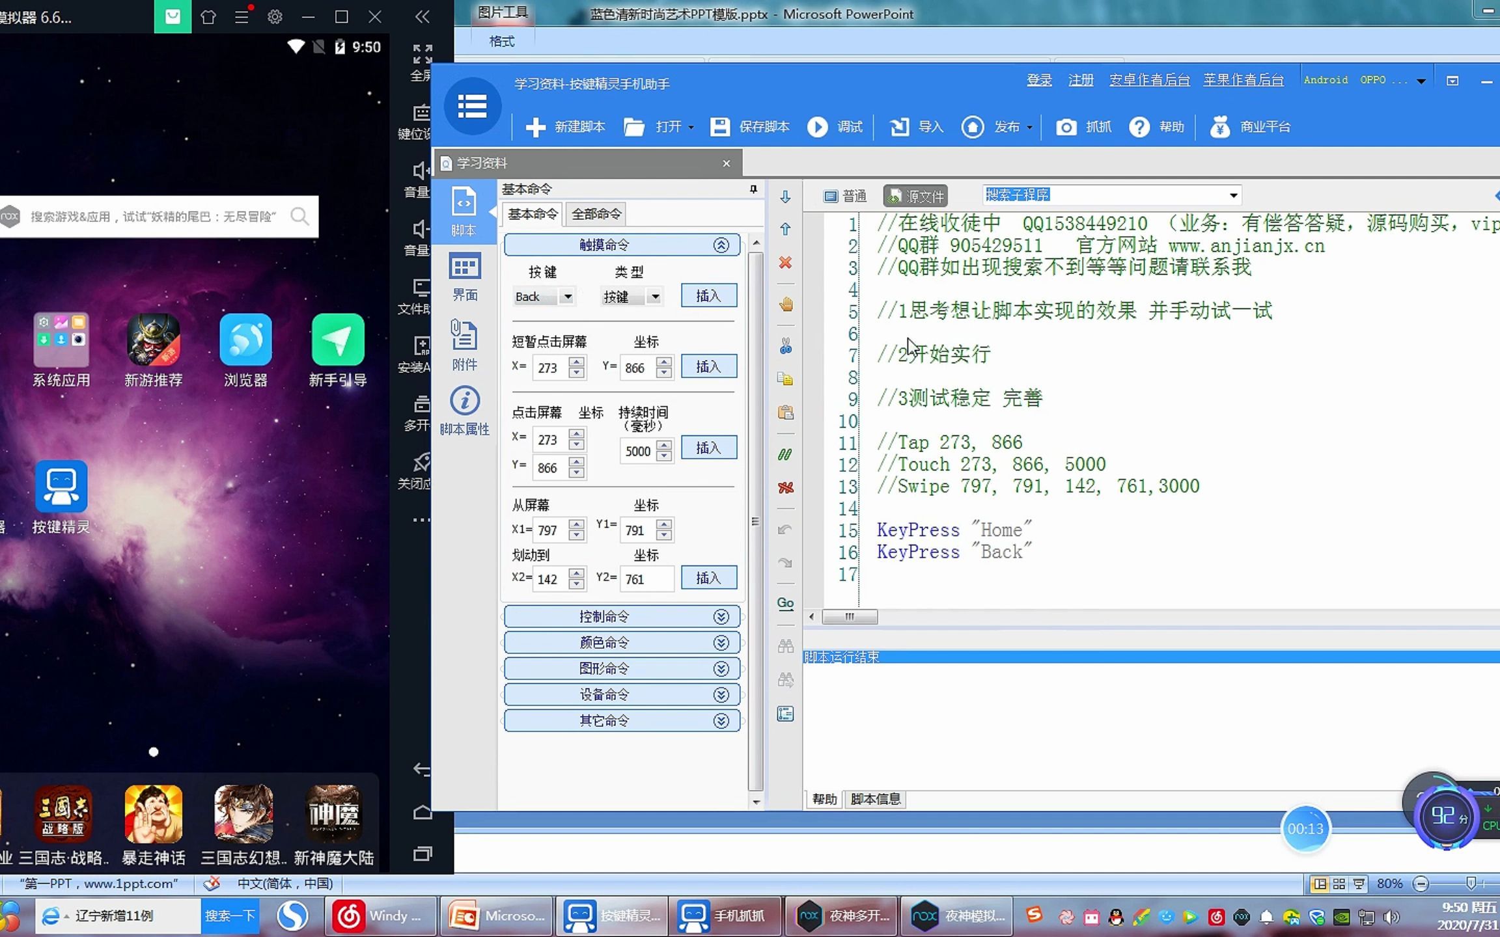The image size is (1500, 937).
Task: Switch editor to 源文件 source view
Action: point(915,196)
